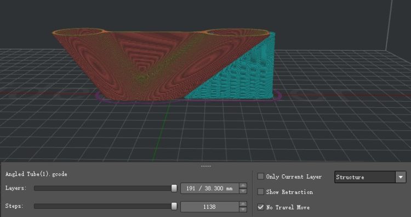Open the Structure view mode dropdown
Screen dimensions: 411x217
(x=370, y=177)
